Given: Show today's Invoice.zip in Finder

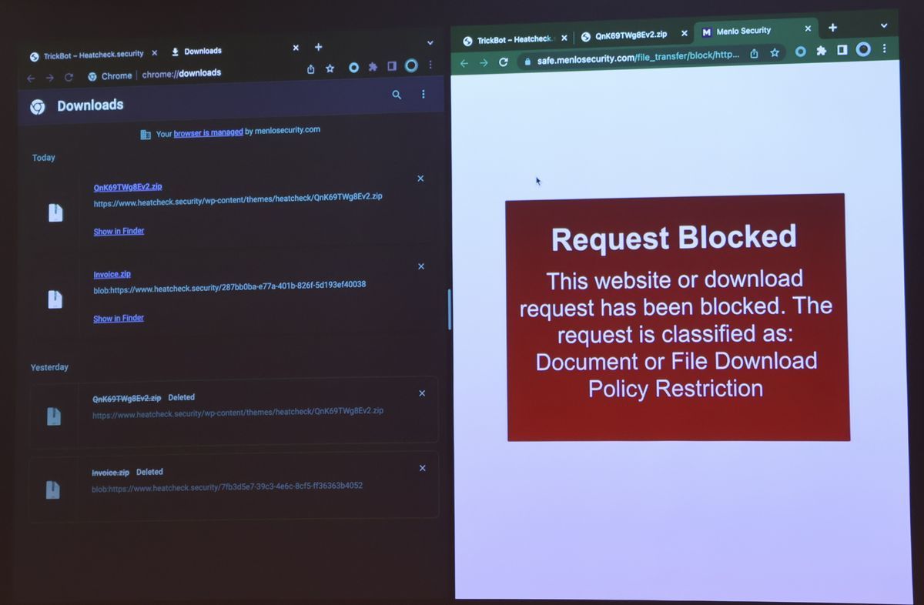Looking at the screenshot, I should point(119,318).
